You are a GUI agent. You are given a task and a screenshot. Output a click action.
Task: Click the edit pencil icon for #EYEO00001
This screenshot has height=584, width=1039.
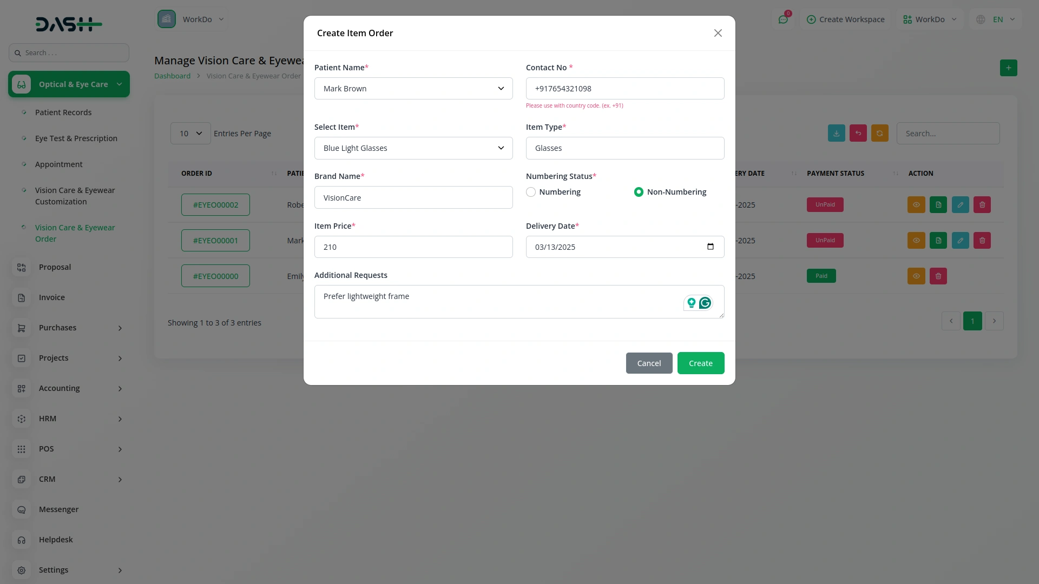pos(960,241)
